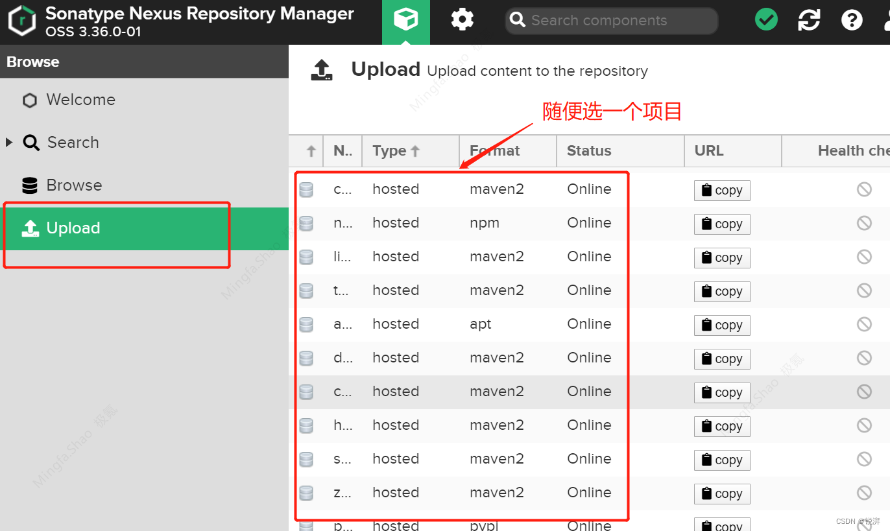890x531 pixels.
Task: Select Upload in the left sidebar
Action: [144, 228]
